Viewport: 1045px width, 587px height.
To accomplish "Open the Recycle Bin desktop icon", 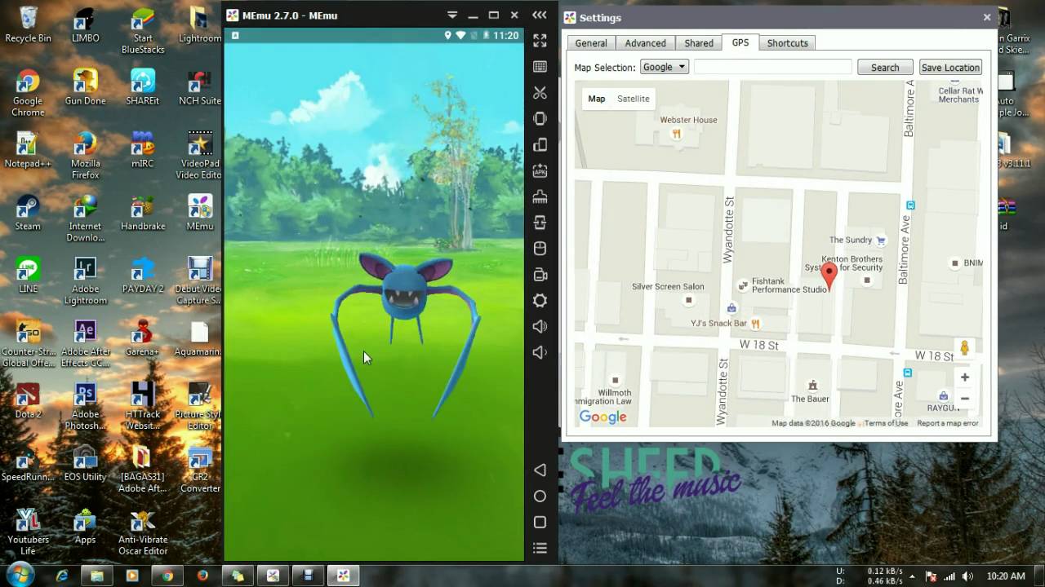I will point(28,24).
